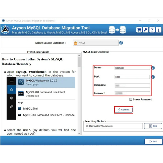
Task: Open the about info icon in header
Action: [158, 30]
